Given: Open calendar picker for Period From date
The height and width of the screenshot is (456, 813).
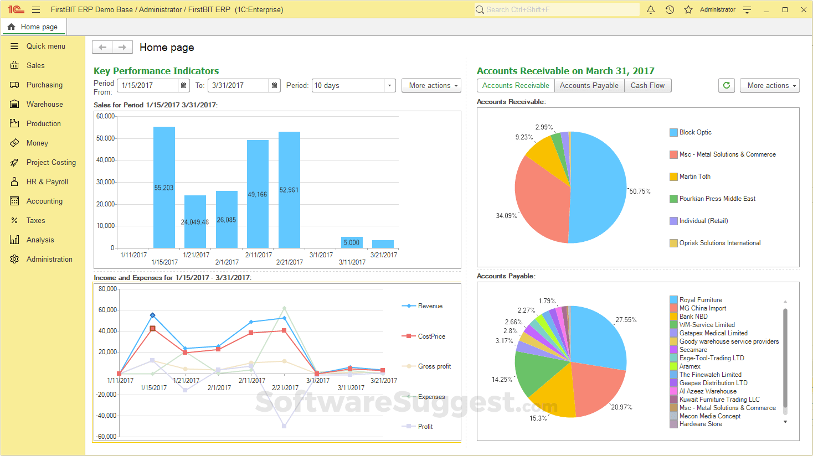Looking at the screenshot, I should coord(183,86).
